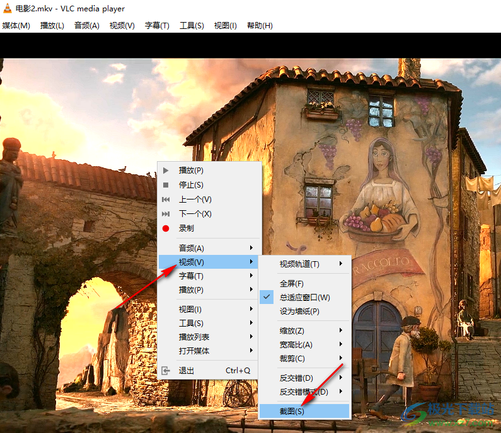Open the 字幕(T) menu in menu bar
The height and width of the screenshot is (433, 501).
click(x=157, y=26)
